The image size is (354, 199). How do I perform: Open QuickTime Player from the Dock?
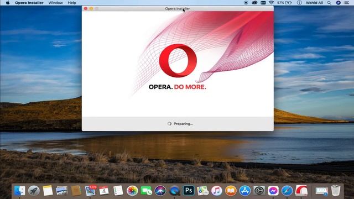click(174, 191)
